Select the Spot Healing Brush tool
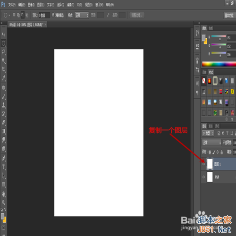The height and width of the screenshot is (236, 236). tap(3, 88)
